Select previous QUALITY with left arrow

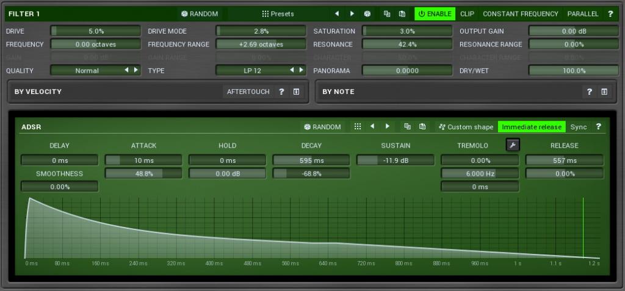pyautogui.click(x=126, y=70)
